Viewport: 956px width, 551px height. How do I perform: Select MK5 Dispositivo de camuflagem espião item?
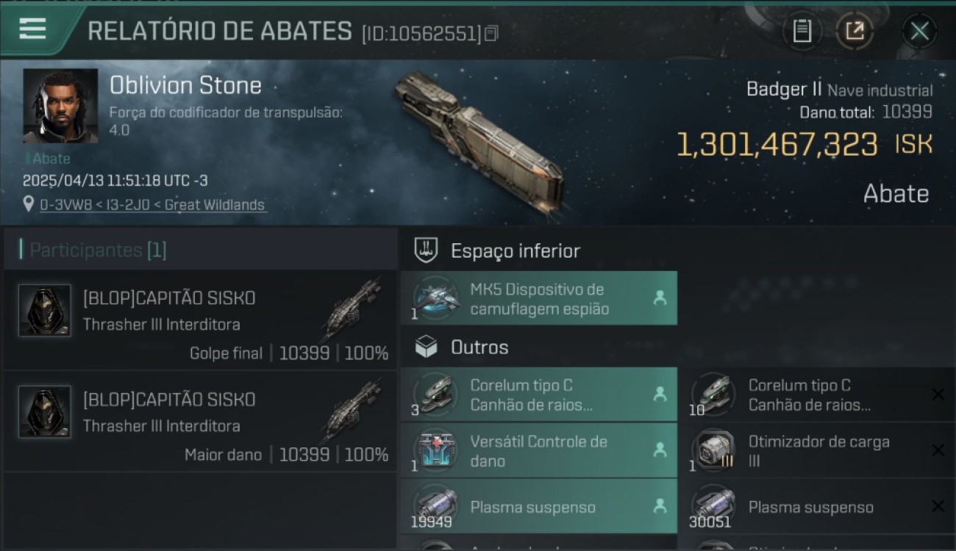[538, 298]
